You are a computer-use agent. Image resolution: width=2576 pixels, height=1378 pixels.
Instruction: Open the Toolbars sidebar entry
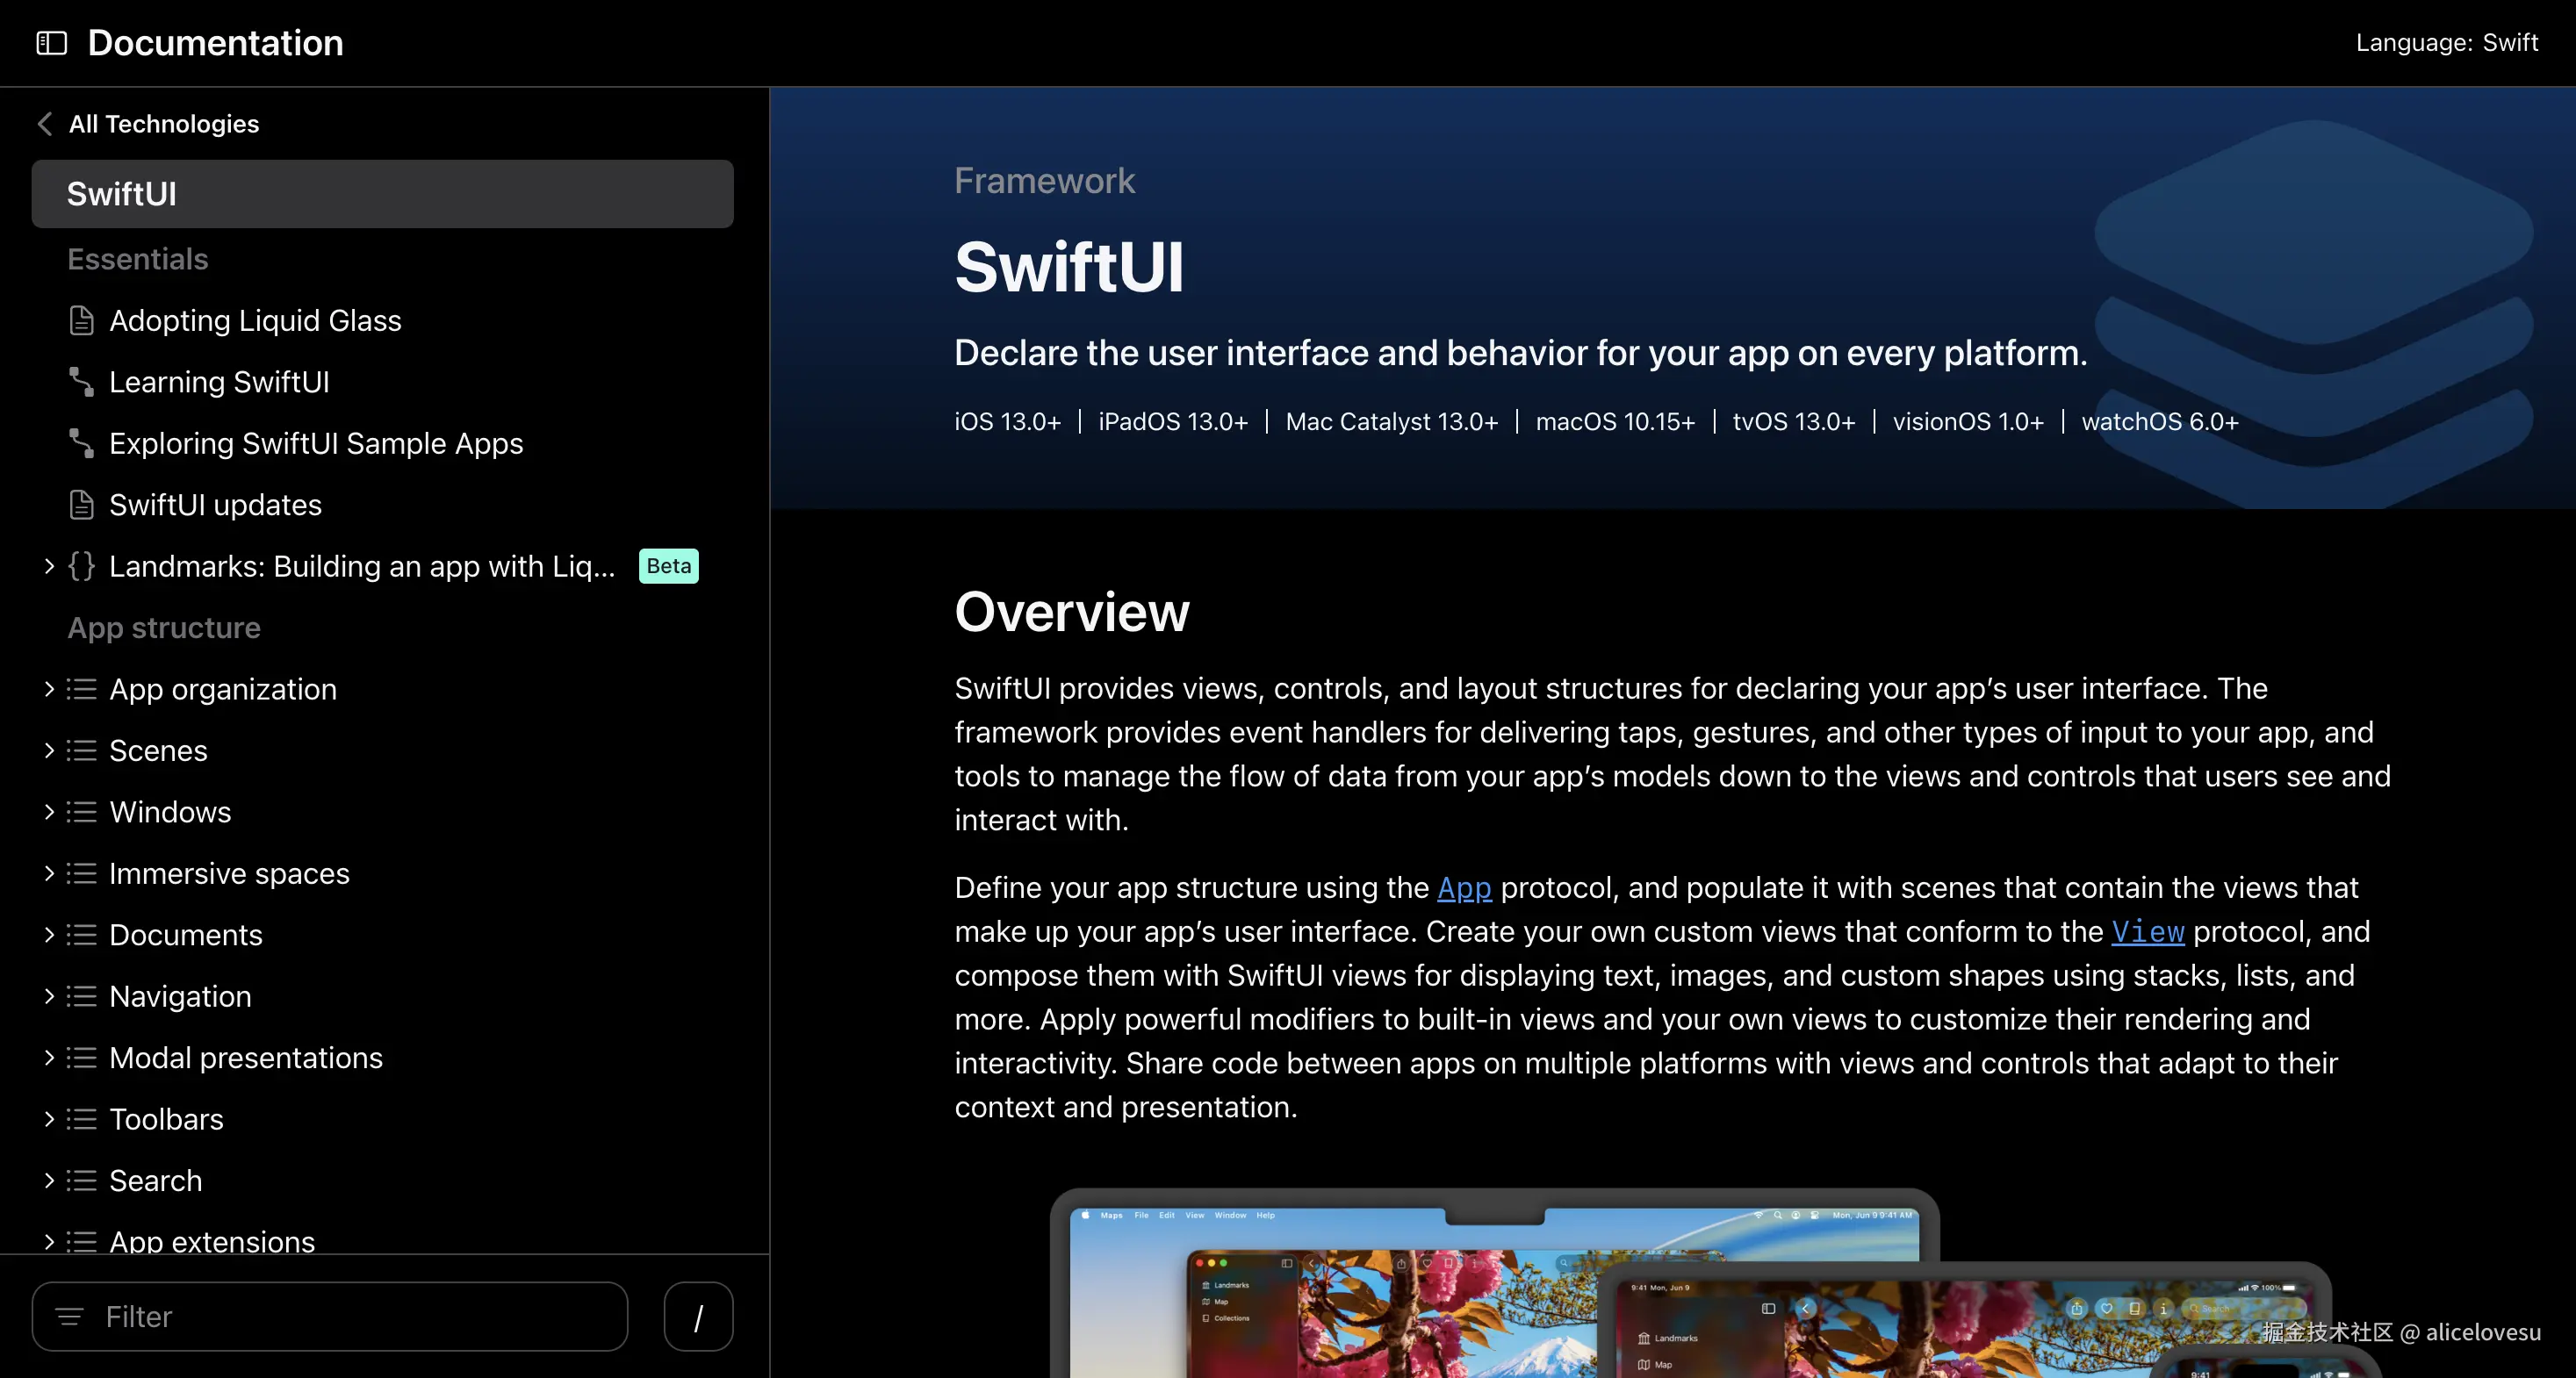(166, 1119)
